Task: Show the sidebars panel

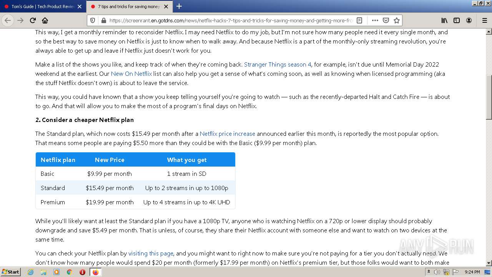Action: (457, 20)
